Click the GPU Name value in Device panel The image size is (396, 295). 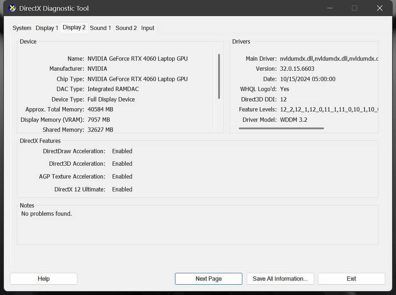(x=137, y=59)
